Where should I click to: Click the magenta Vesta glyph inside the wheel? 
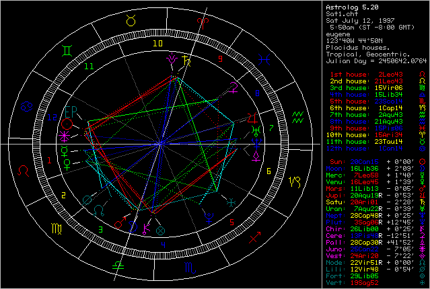click(x=172, y=58)
